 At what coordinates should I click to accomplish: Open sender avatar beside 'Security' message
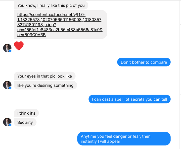click(7, 122)
